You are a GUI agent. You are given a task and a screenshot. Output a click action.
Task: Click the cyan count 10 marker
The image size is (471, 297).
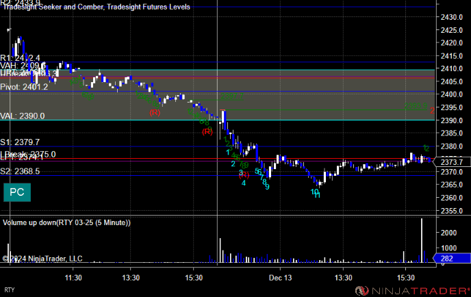[314, 192]
